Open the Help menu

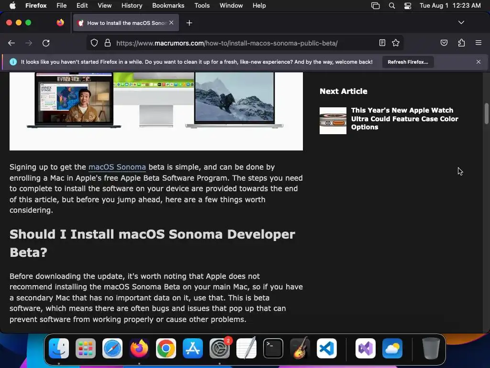(259, 6)
